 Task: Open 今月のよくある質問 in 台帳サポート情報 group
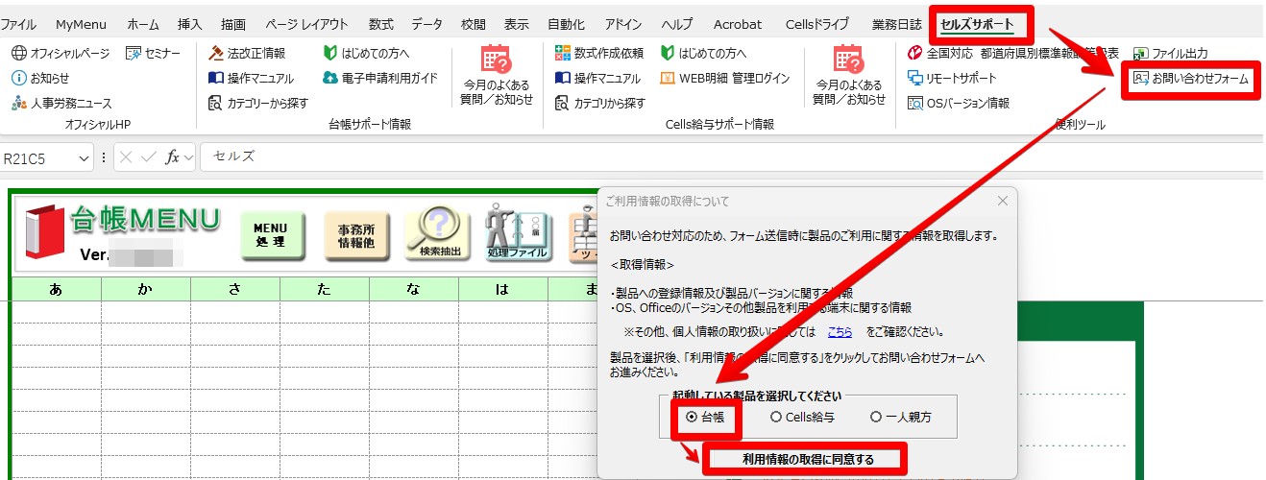tap(497, 75)
